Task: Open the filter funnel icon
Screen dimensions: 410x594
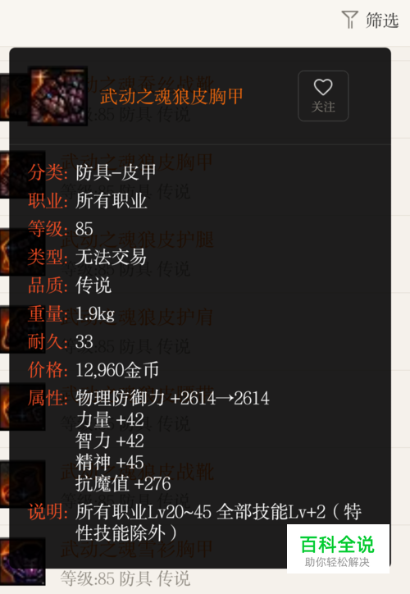Action: [349, 20]
